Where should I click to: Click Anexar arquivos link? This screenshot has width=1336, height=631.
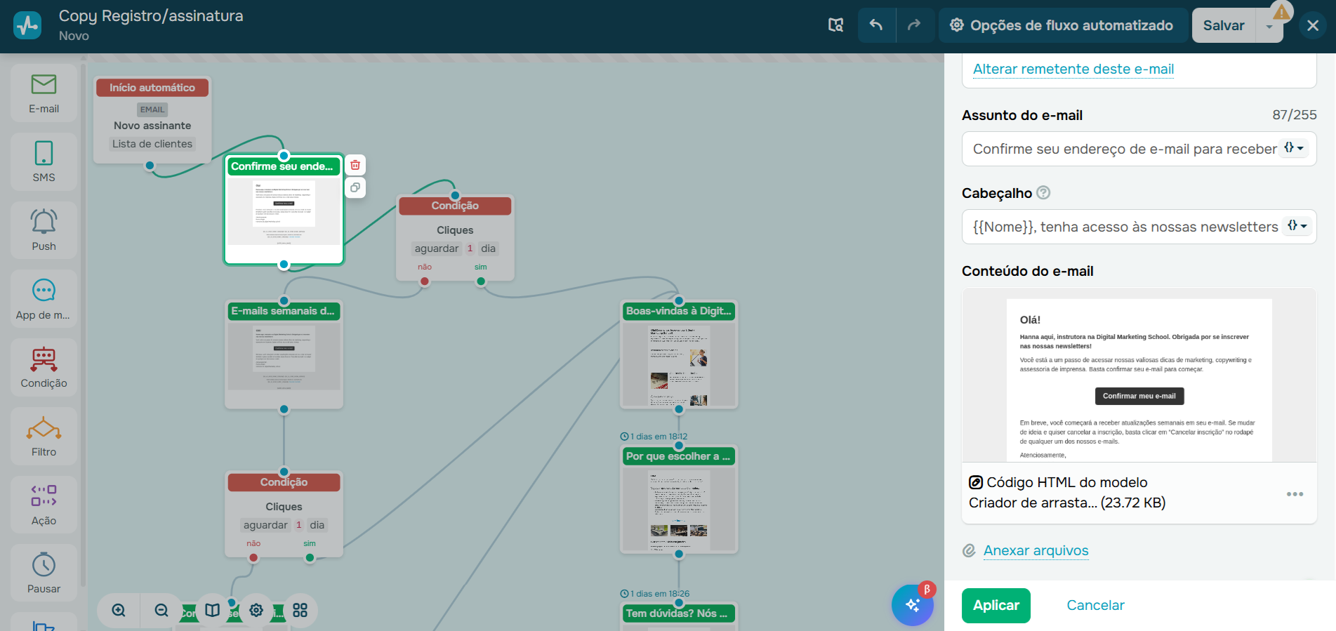coord(1036,550)
